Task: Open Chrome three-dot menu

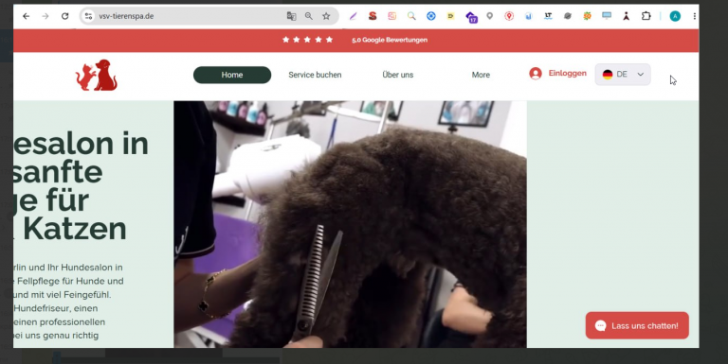Action: point(694,16)
